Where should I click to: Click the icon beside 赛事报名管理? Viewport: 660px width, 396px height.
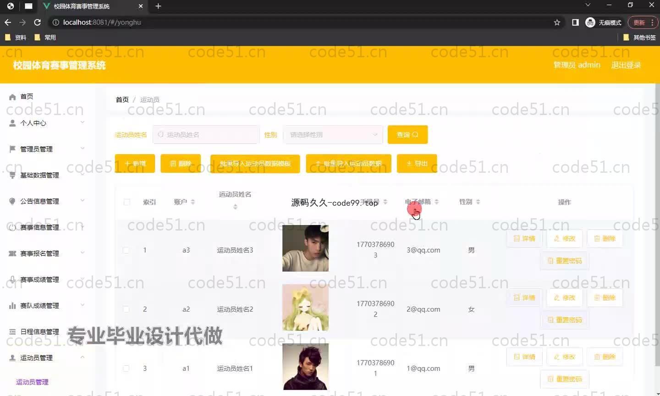pos(12,253)
